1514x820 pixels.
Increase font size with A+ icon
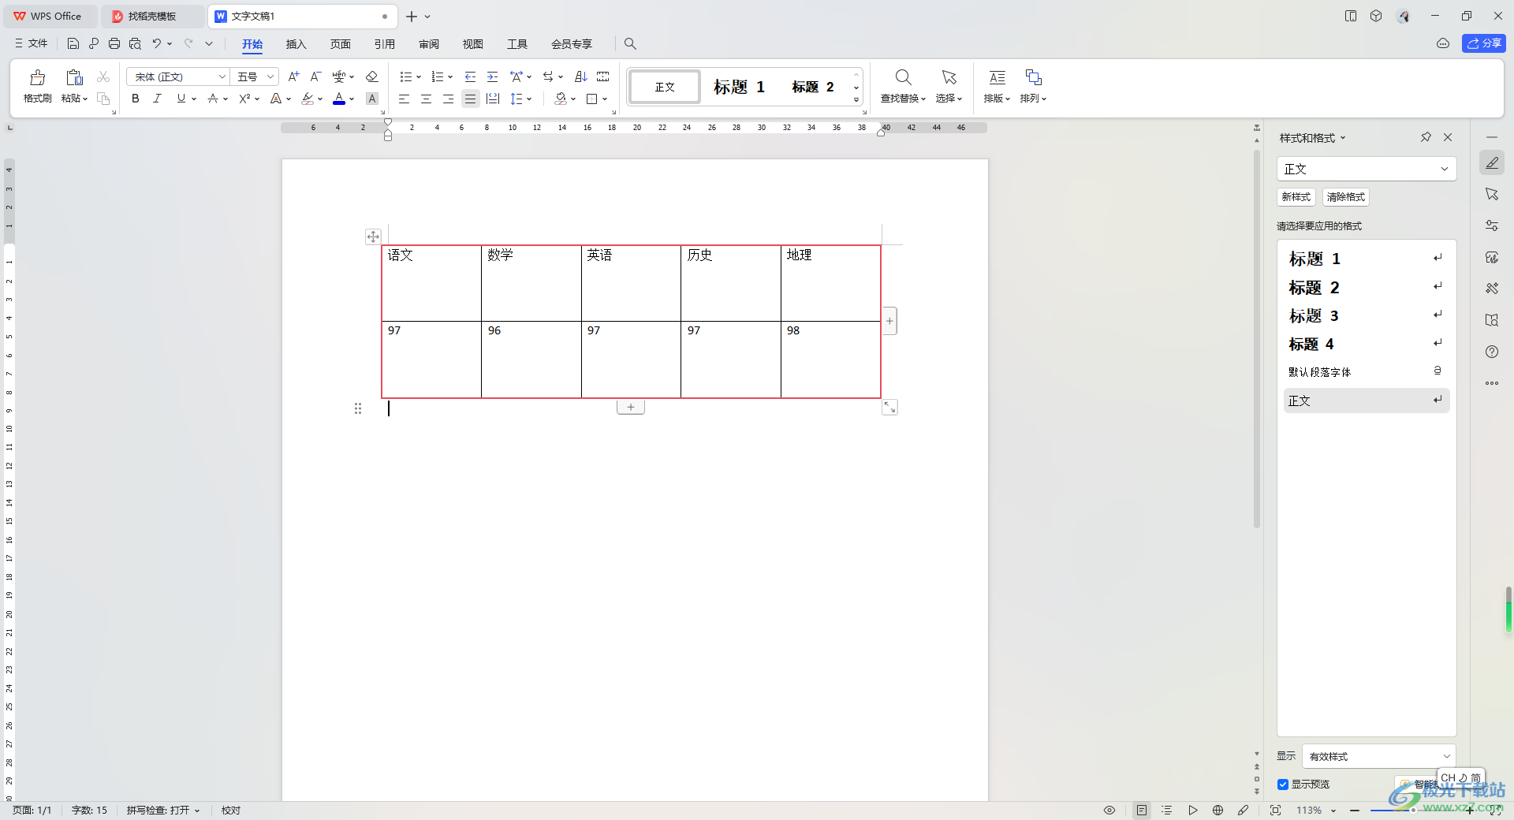click(x=293, y=76)
